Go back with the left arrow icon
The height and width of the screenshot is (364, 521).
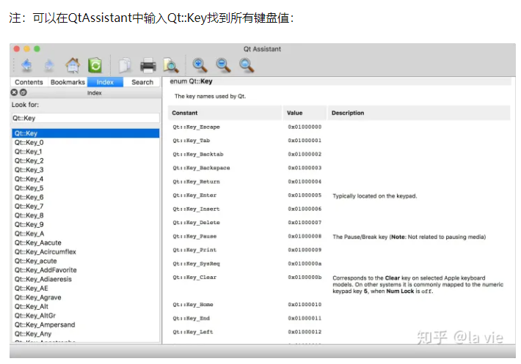pos(26,65)
